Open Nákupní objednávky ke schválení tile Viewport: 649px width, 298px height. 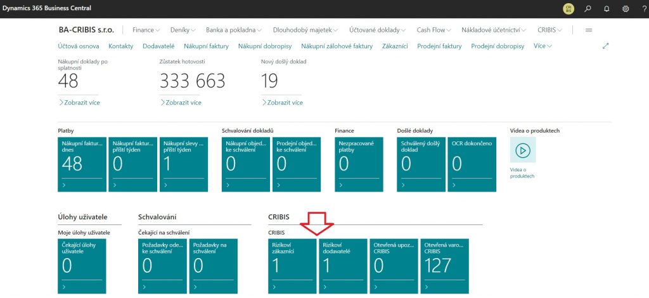pyautogui.click(x=246, y=164)
